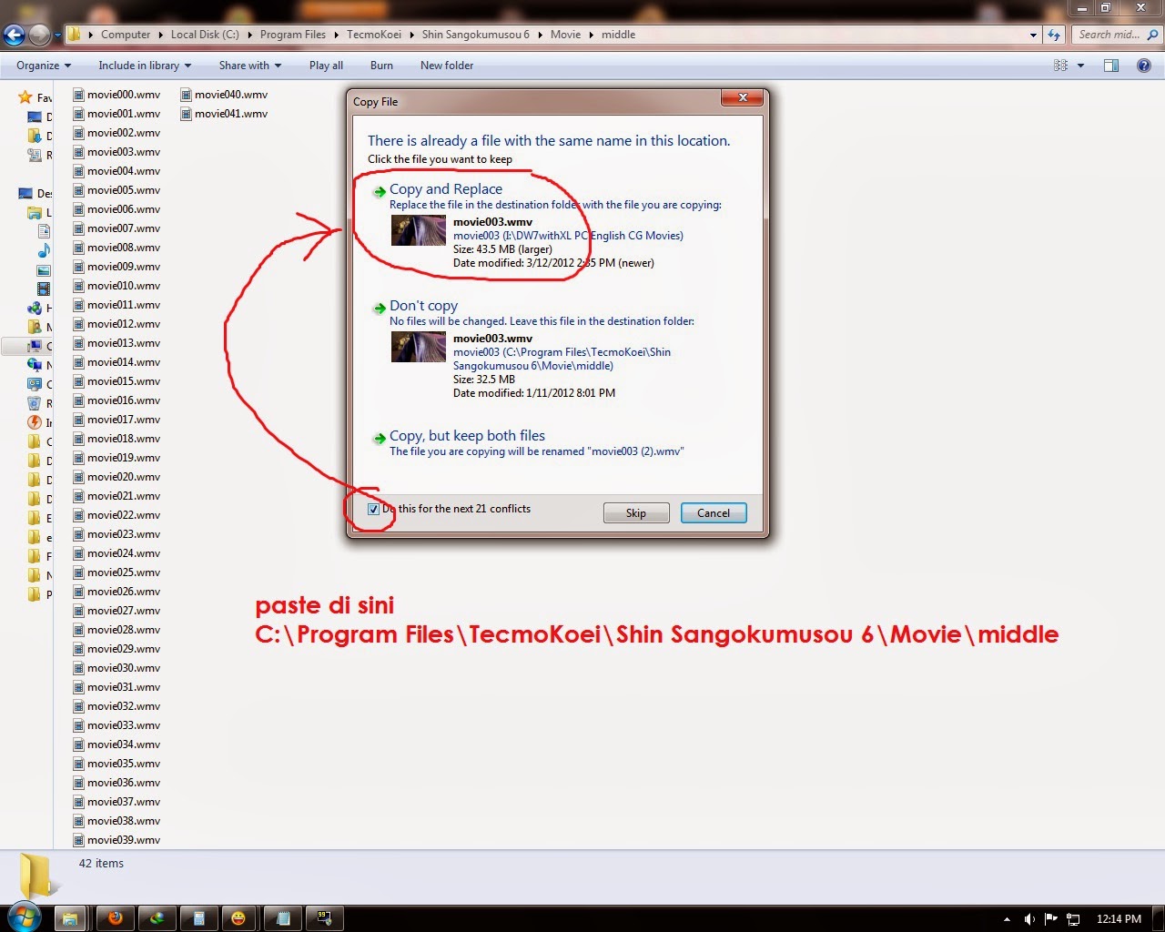Open Notepad from the taskbar
This screenshot has height=932, width=1165.
coord(283,918)
